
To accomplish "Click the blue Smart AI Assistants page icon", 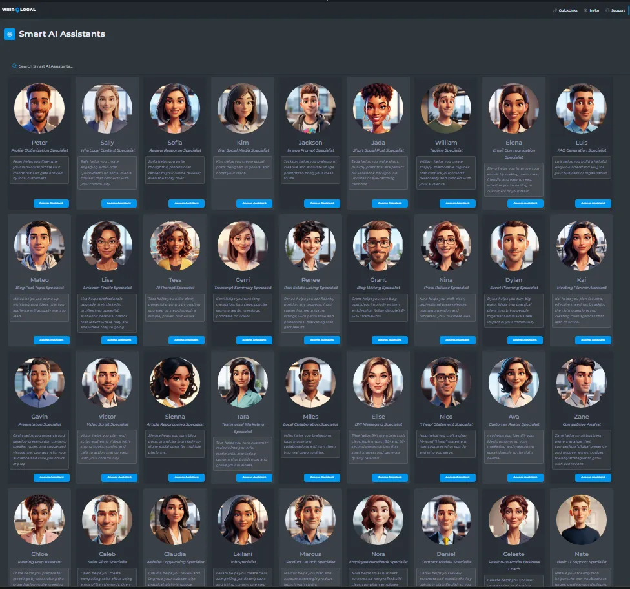I will pyautogui.click(x=10, y=34).
